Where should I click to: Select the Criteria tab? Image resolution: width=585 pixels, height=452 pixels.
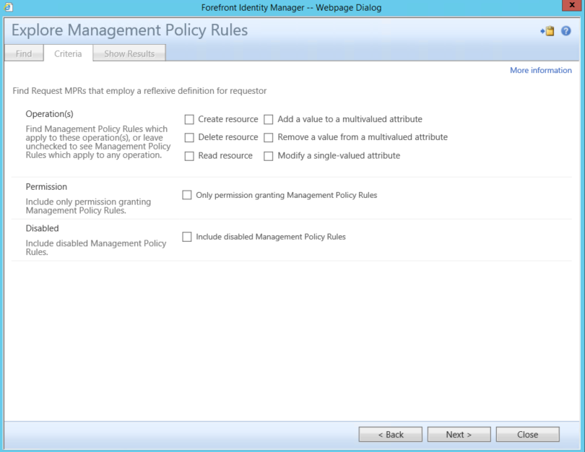(68, 53)
